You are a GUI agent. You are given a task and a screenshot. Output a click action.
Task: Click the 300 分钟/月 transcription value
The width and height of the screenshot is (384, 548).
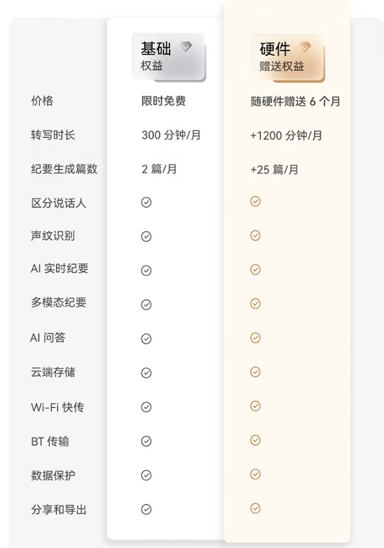tap(171, 135)
